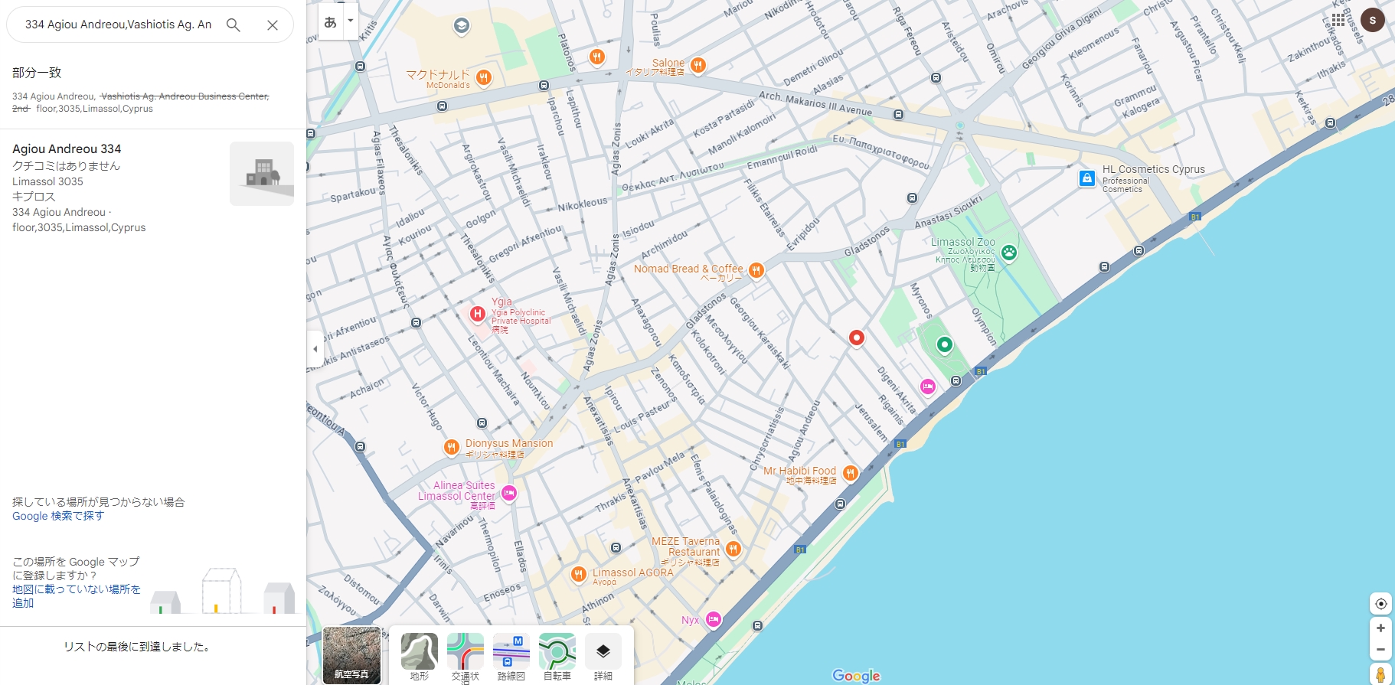Open Nyx hotel marker
Screen dimensions: 1395x685
(x=714, y=619)
